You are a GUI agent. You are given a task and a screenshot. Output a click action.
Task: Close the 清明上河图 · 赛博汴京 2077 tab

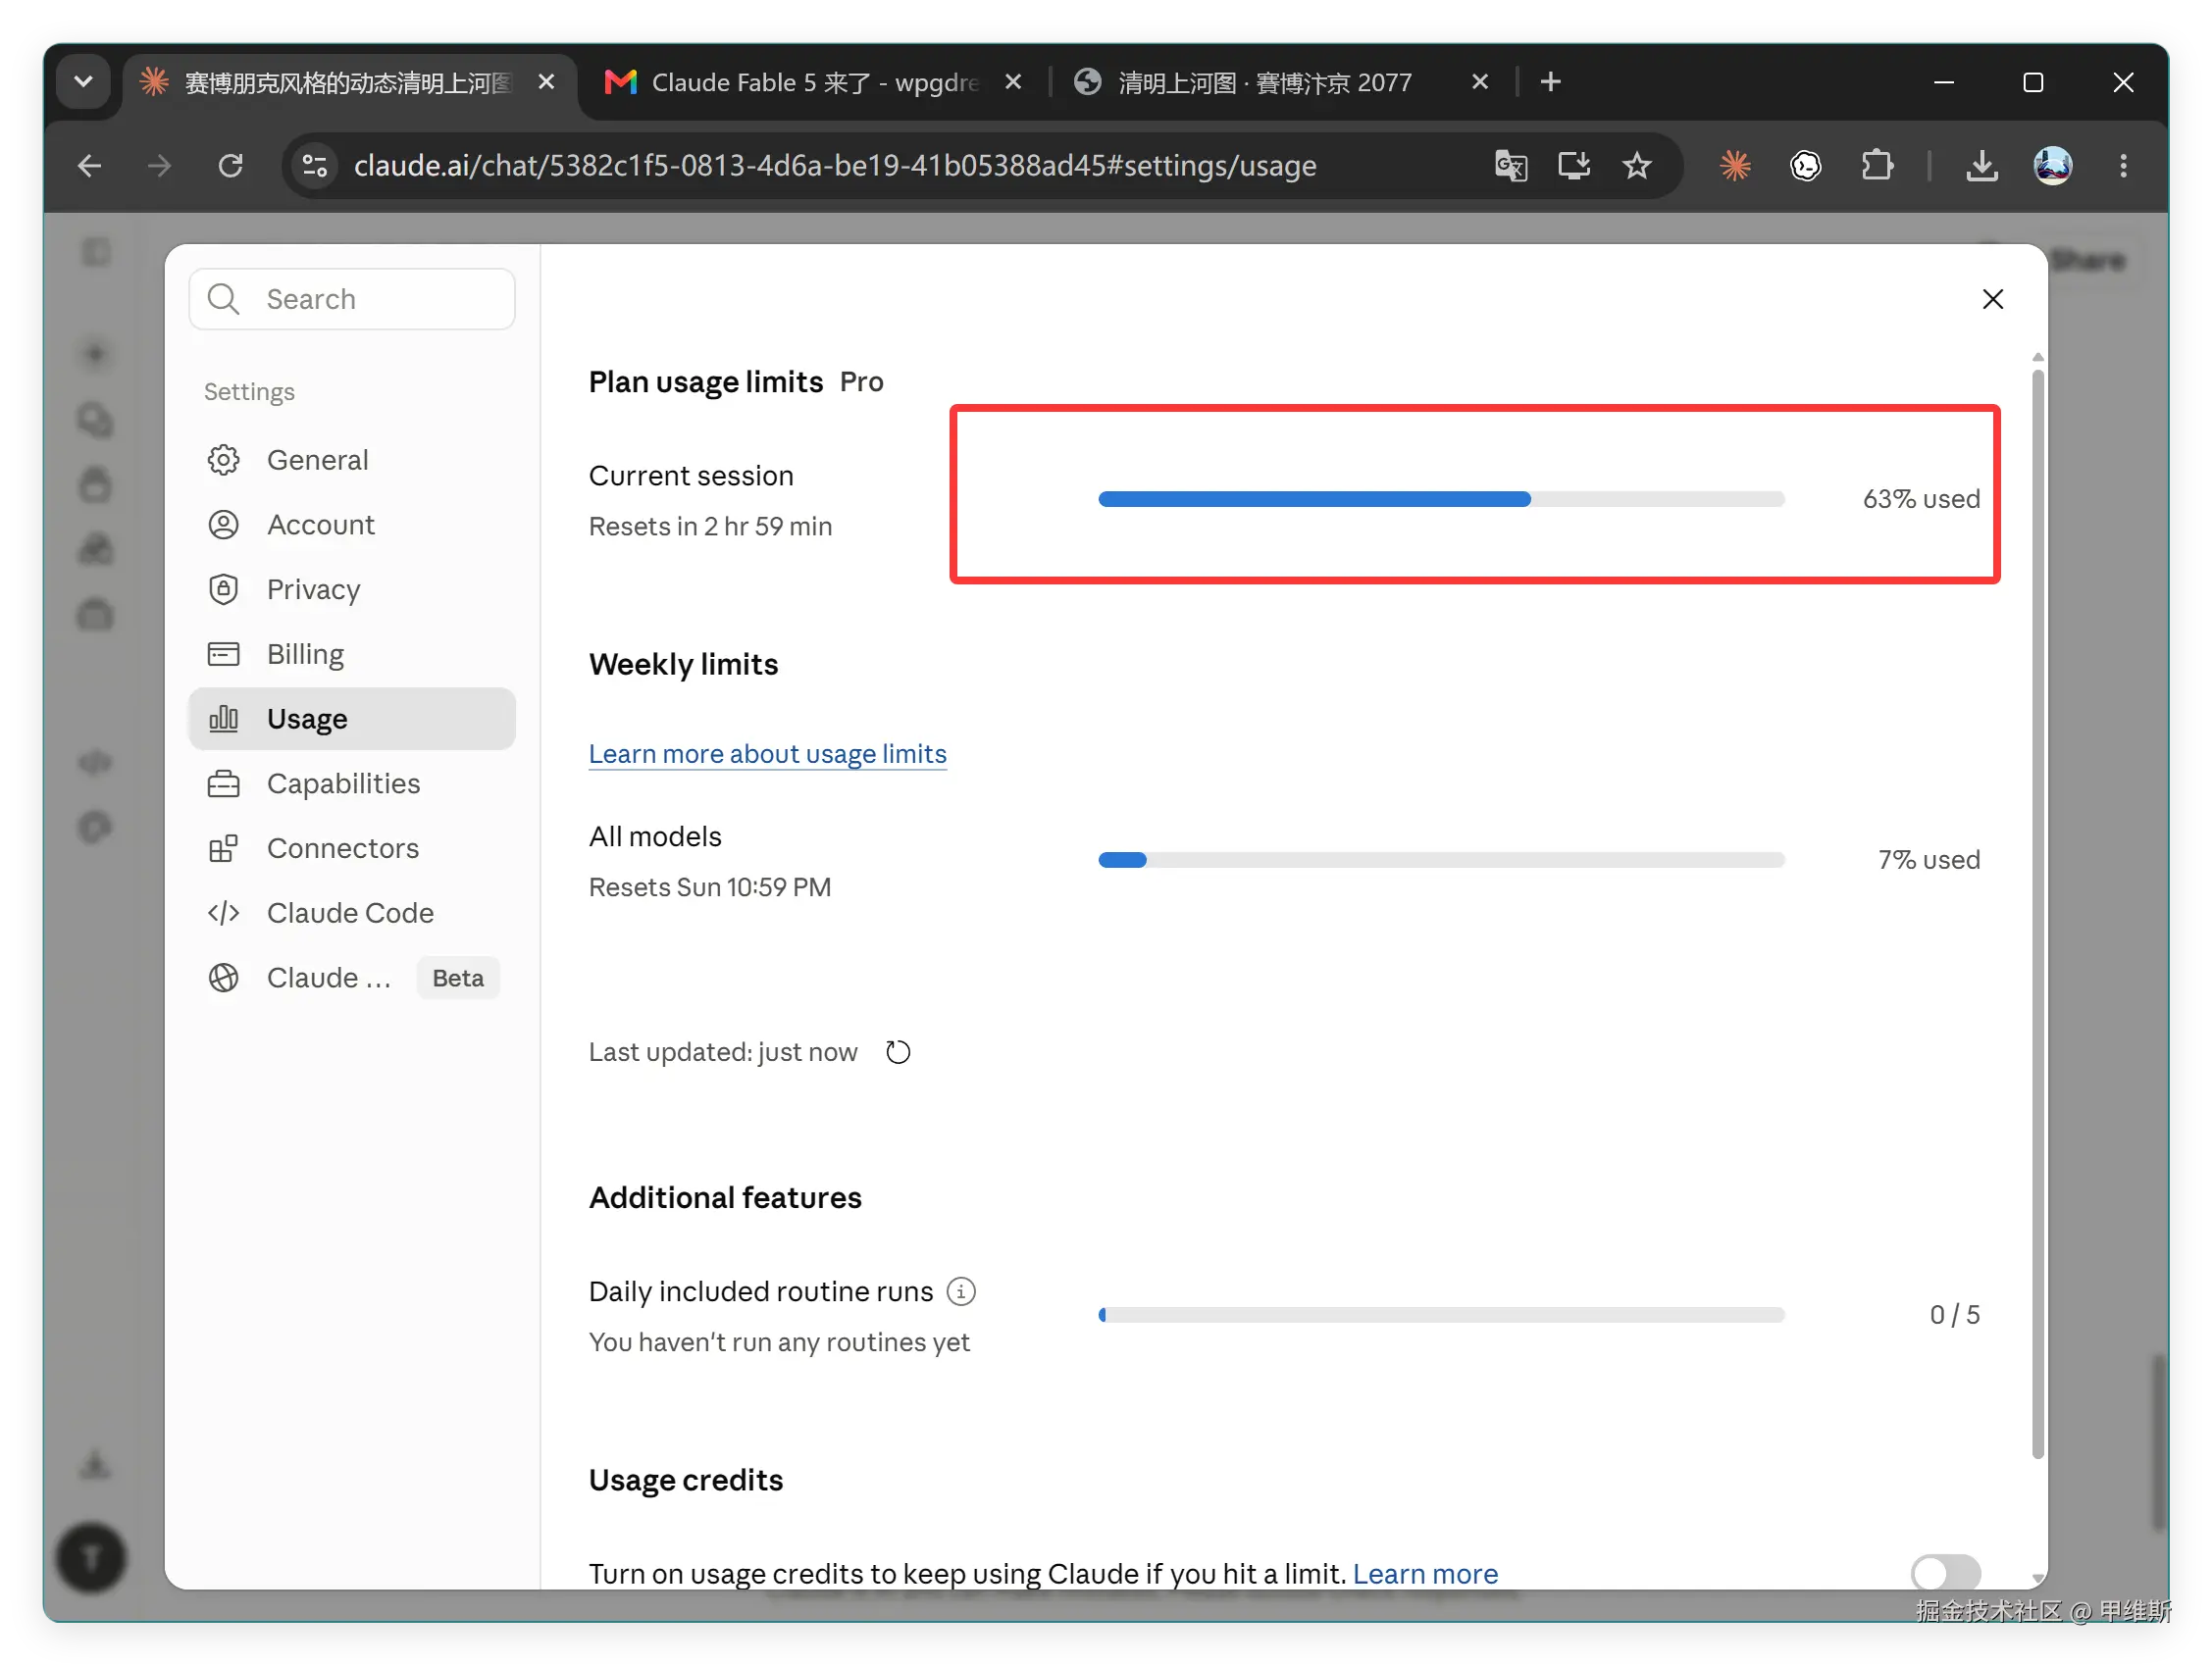1480,82
